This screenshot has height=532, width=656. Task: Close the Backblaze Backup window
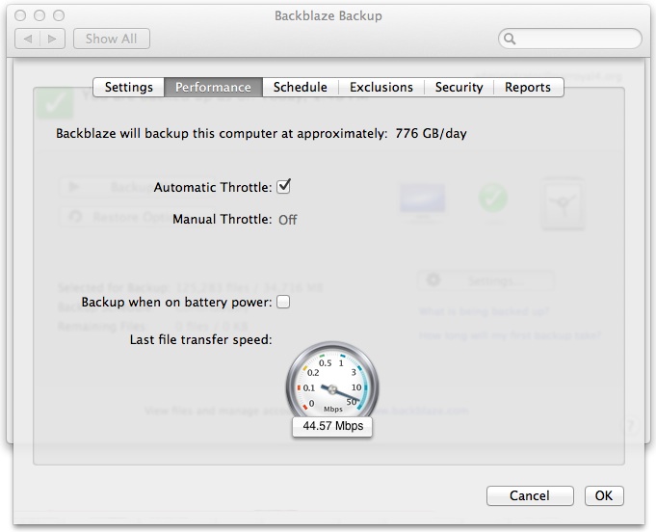20,15
